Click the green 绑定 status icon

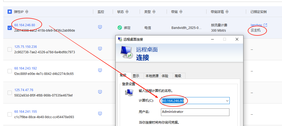pos(120,28)
